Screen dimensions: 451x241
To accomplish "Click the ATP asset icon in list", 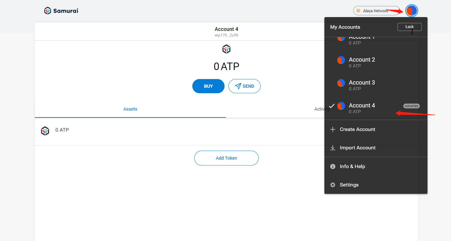I will point(45,131).
